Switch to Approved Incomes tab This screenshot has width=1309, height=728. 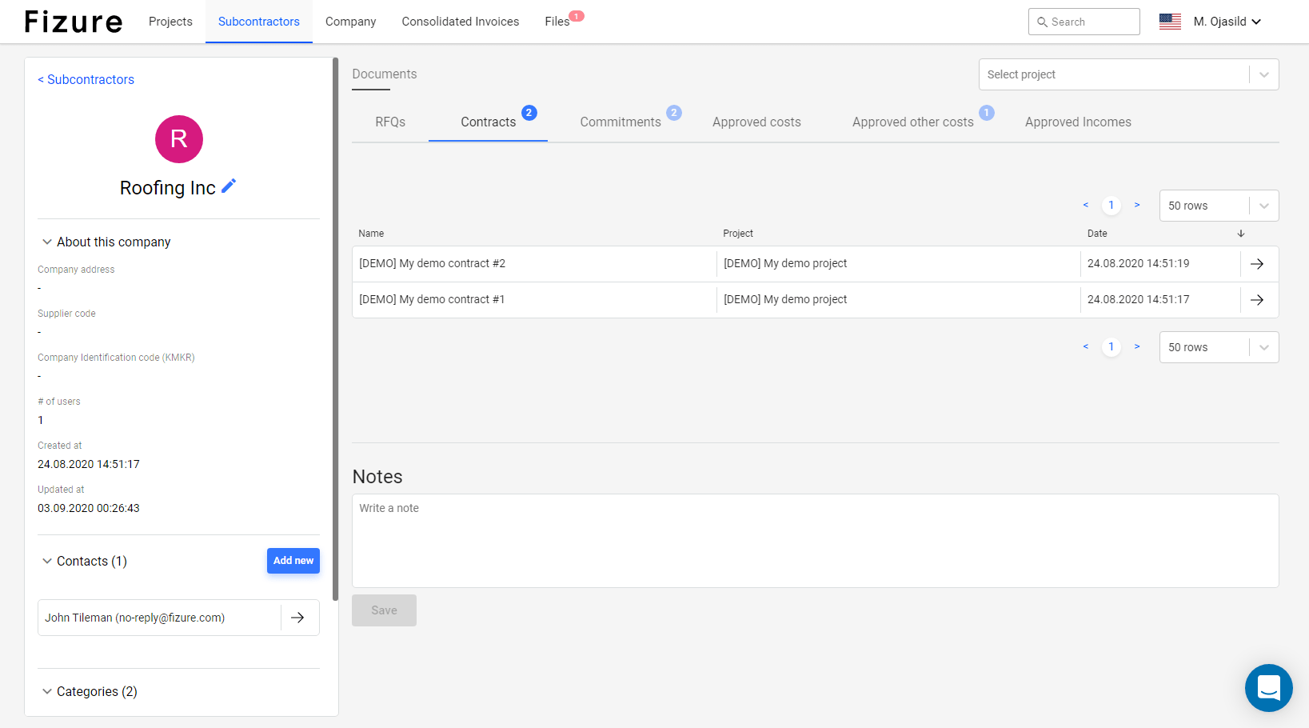point(1078,122)
